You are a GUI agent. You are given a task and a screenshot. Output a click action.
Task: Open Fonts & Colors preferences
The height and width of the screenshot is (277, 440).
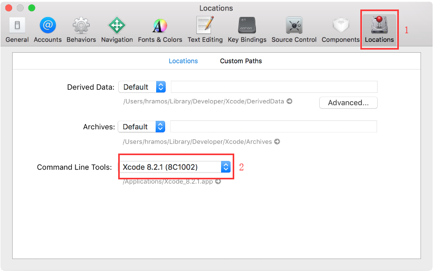point(160,30)
